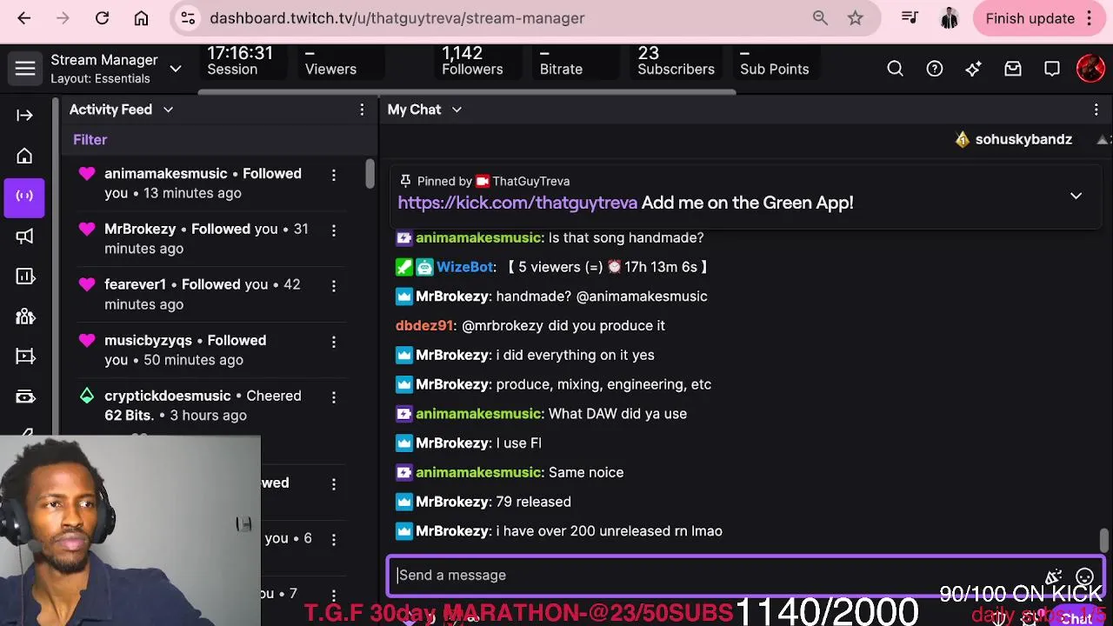The width and height of the screenshot is (1113, 626).
Task: Expand the My Chat dropdown chevron
Action: [457, 110]
